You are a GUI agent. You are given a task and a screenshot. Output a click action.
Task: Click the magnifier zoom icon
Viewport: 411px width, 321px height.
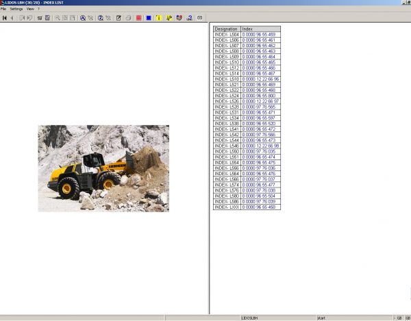pos(58,18)
